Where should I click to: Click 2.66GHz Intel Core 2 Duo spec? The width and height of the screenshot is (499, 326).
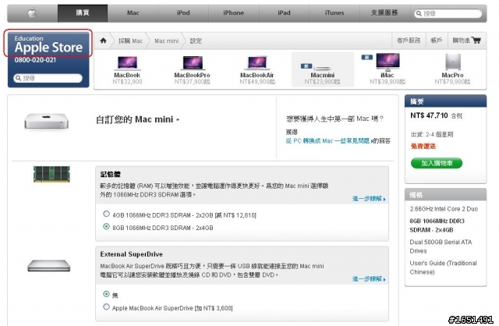pyautogui.click(x=444, y=209)
